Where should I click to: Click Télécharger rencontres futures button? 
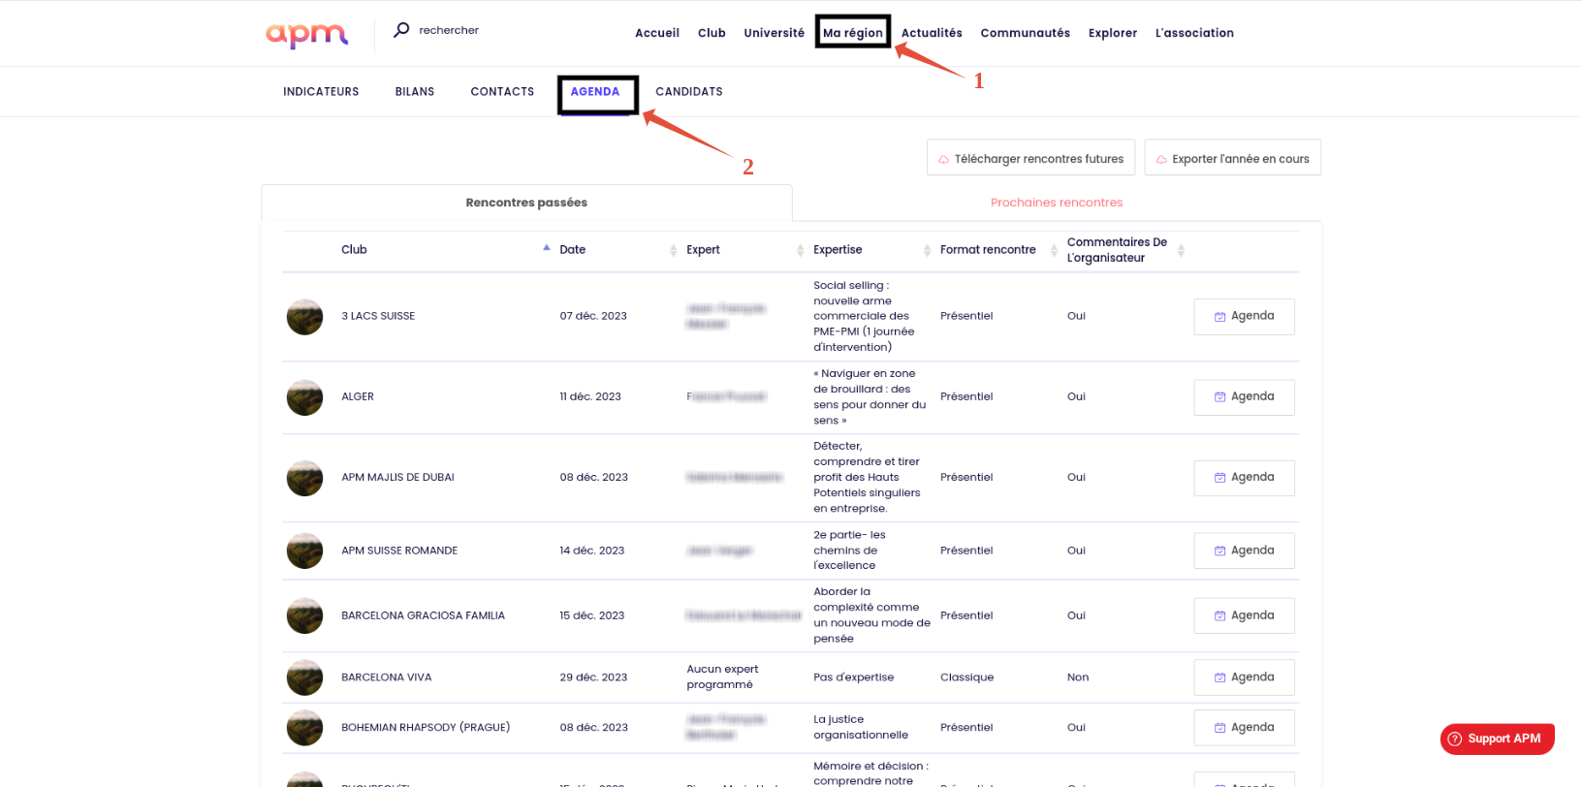[1031, 158]
